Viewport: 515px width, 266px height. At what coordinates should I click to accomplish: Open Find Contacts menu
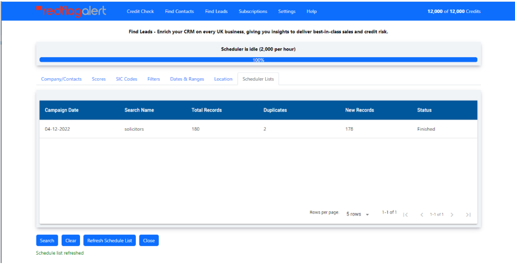(179, 12)
